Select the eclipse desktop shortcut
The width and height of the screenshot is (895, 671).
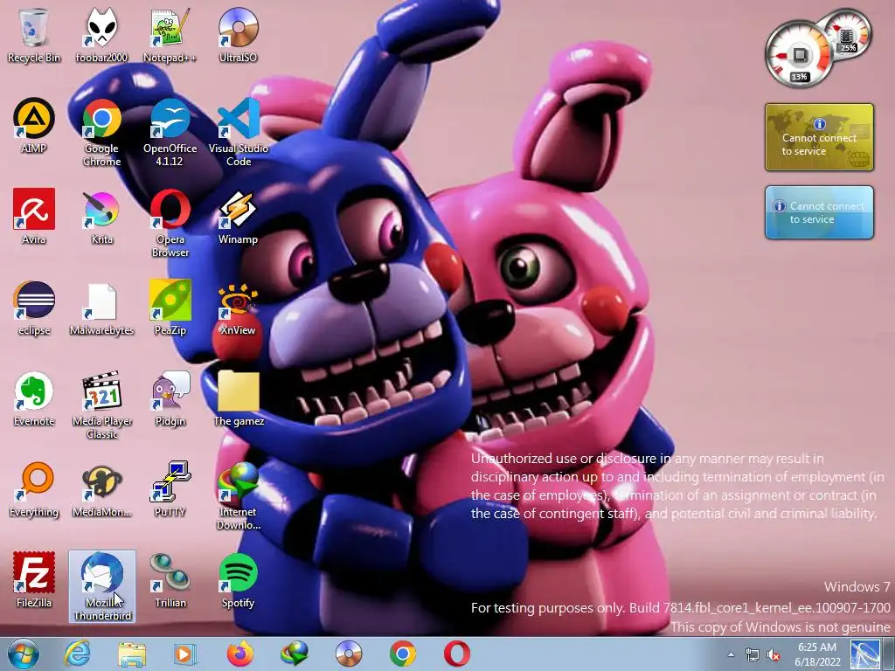pyautogui.click(x=34, y=307)
